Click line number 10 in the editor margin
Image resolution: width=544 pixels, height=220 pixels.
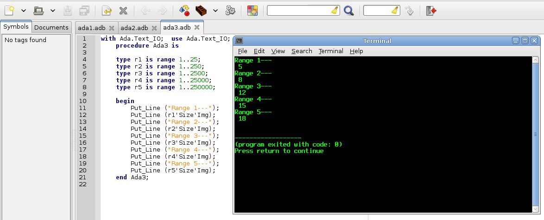pos(82,101)
